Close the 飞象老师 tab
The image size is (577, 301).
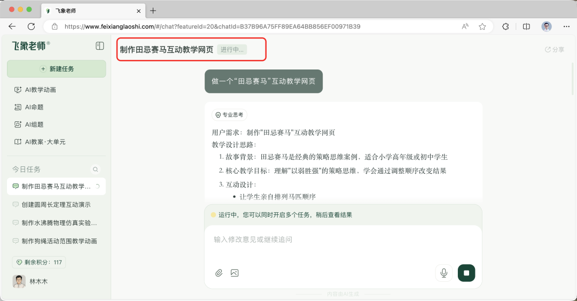[139, 11]
